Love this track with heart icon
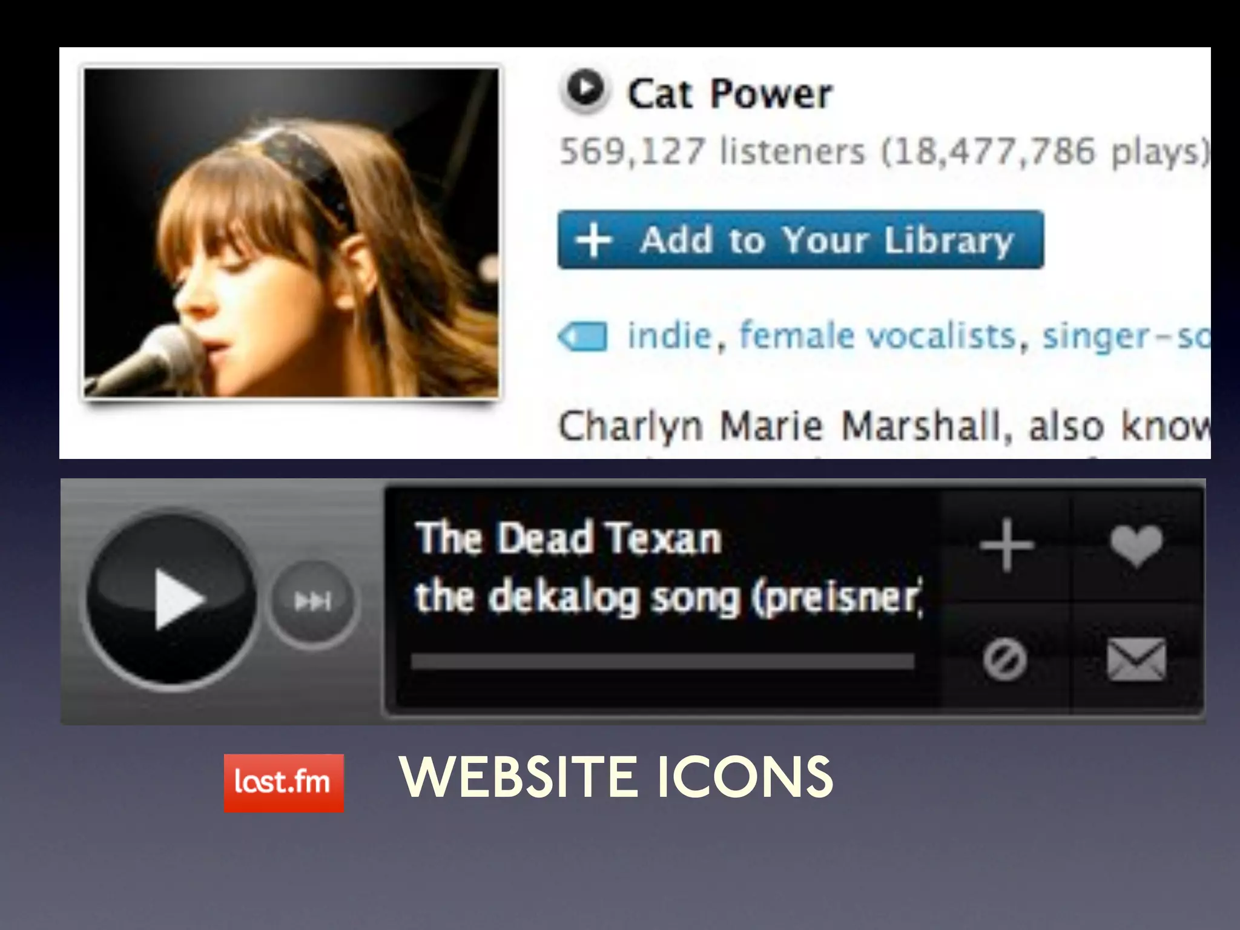1240x930 pixels. 1136,546
